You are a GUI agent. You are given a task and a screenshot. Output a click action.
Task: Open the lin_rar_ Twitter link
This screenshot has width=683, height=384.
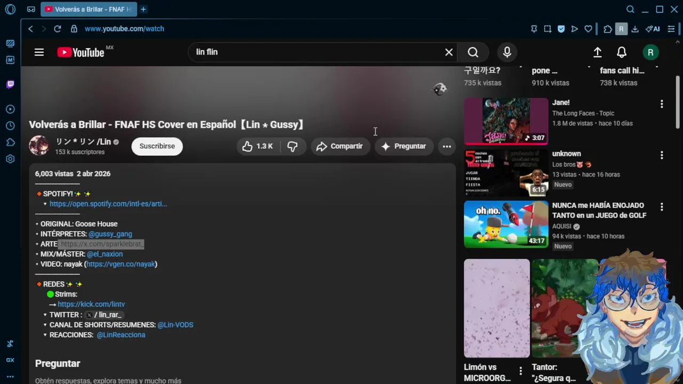[x=105, y=315]
